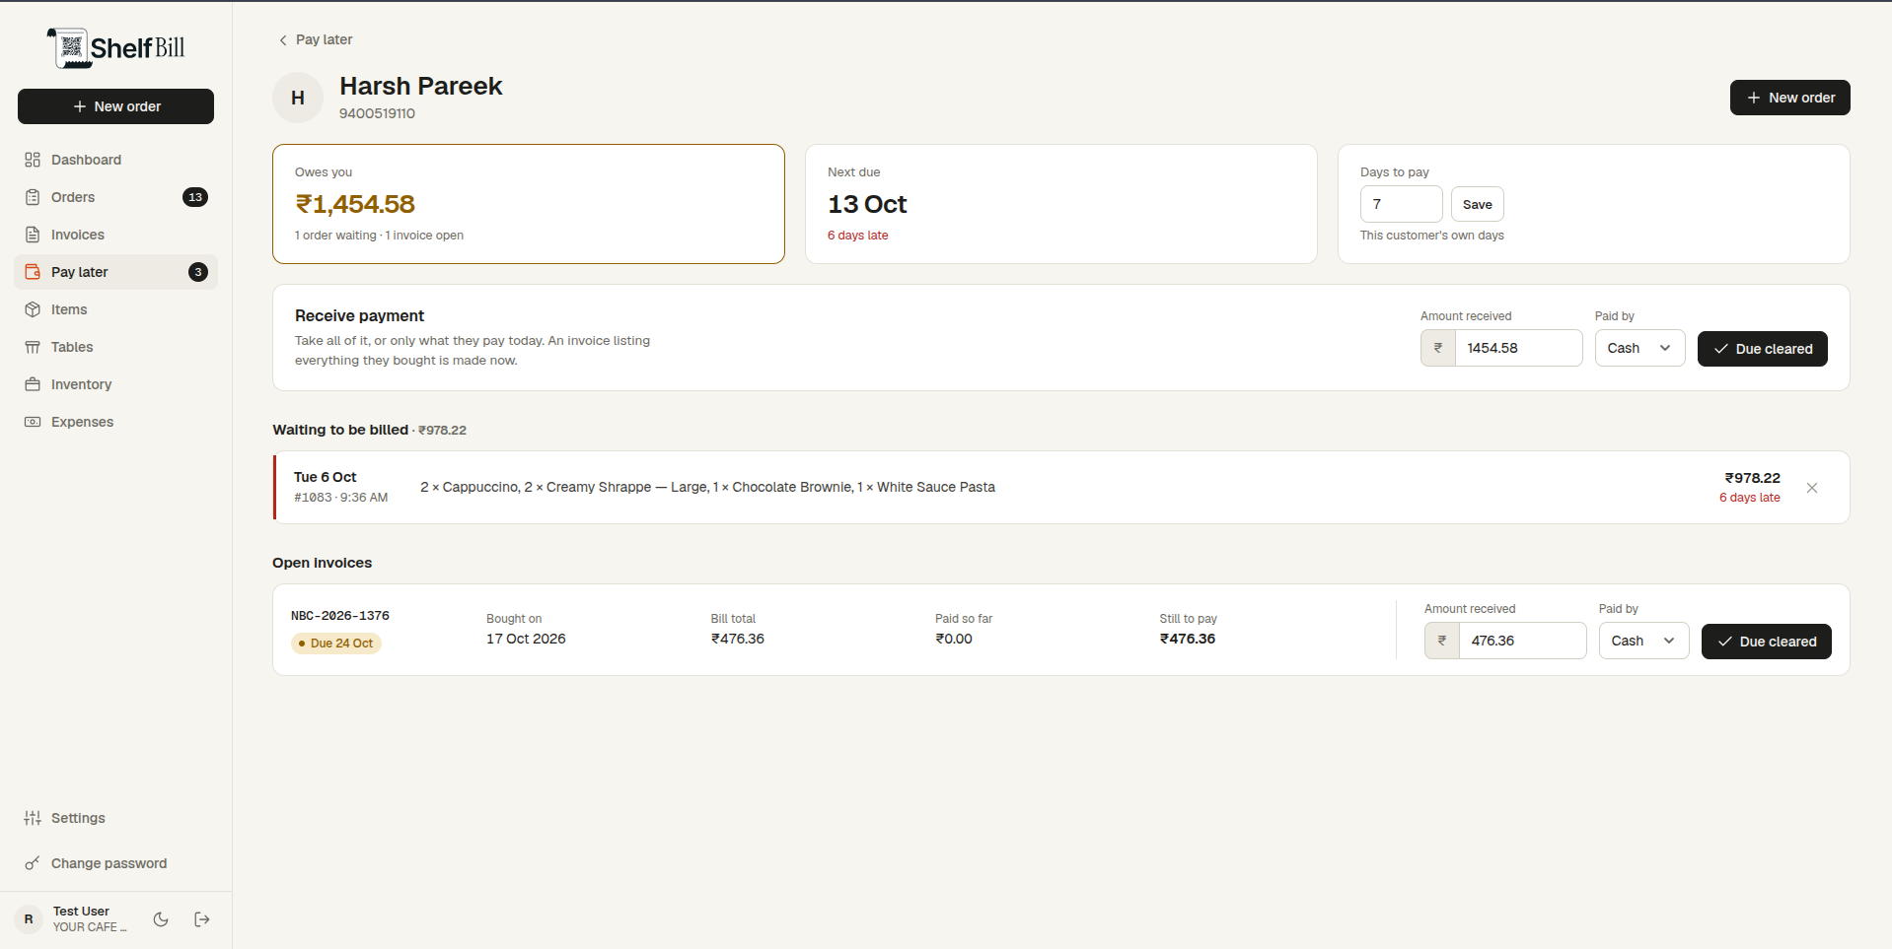Open Paid by dropdown for NBC-2026-1376
The width and height of the screenshot is (1892, 949).
tap(1643, 641)
